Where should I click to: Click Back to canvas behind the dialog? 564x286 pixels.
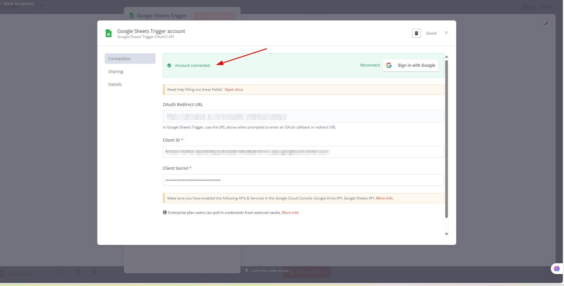(x=19, y=4)
